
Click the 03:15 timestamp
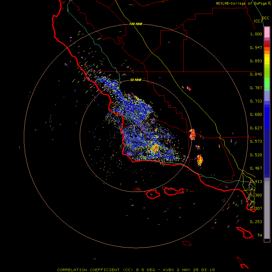pyautogui.click(x=208, y=270)
